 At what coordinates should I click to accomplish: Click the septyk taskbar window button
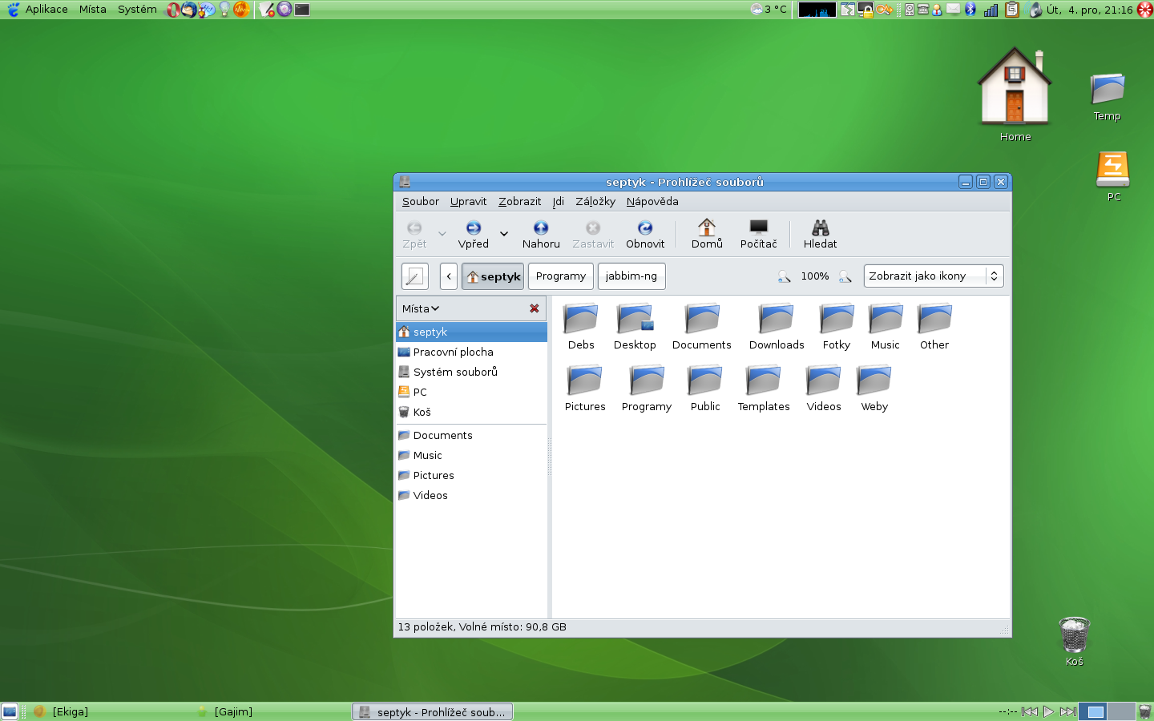pos(433,711)
